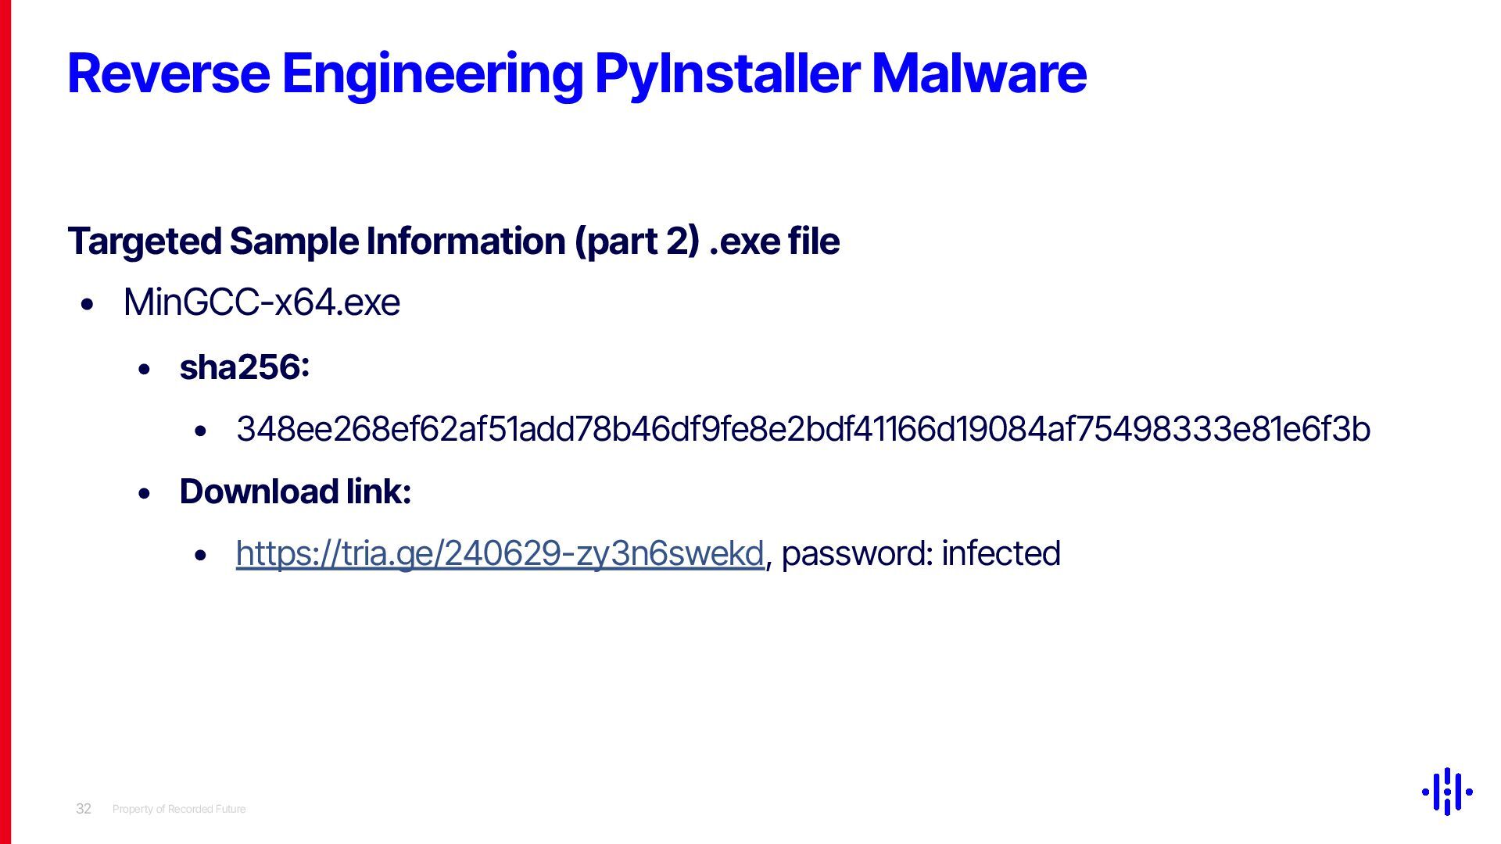Click the bold 'sha256:' label
Image resolution: width=1501 pixels, height=844 pixels.
click(245, 367)
